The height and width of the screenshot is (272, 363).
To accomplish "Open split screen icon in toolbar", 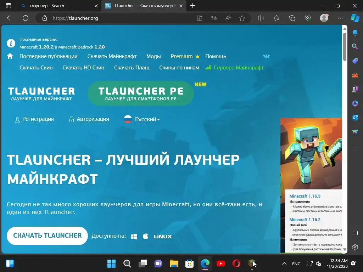I will [x=261, y=18].
